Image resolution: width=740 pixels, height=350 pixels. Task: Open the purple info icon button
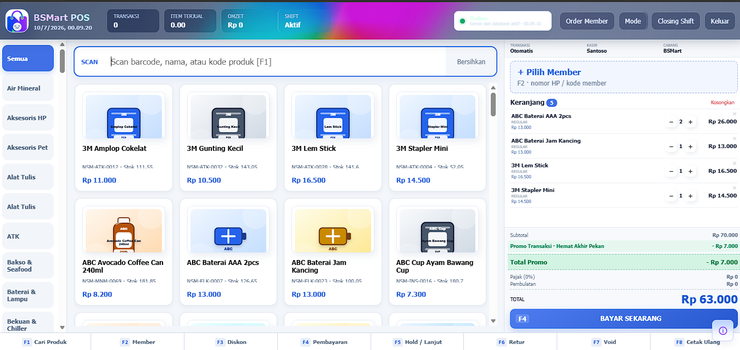pos(723,330)
